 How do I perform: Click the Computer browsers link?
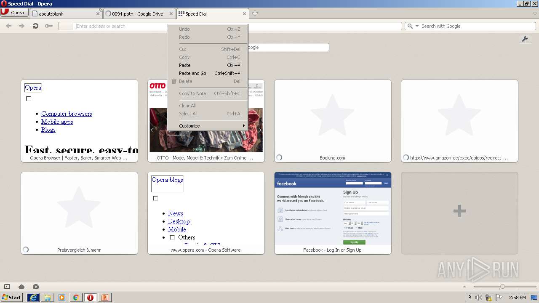(x=67, y=114)
